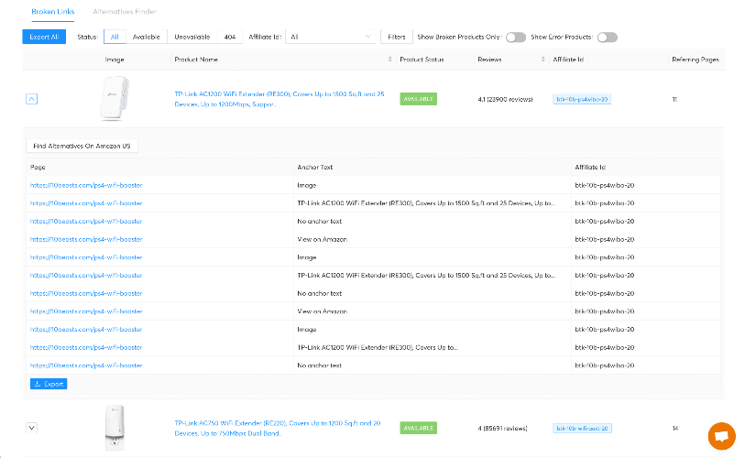Click the Export All button
The height and width of the screenshot is (458, 745).
(44, 37)
